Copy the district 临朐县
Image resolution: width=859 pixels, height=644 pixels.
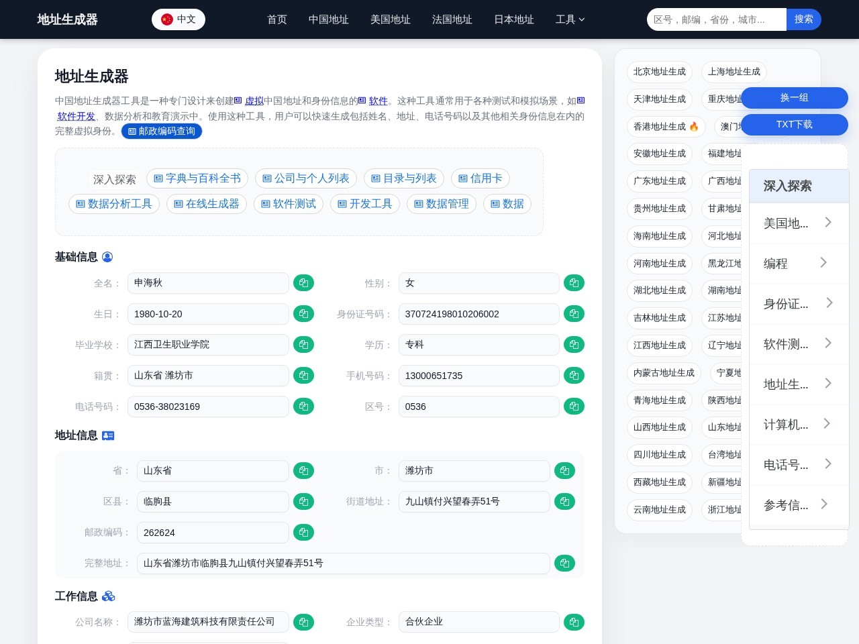[303, 502]
